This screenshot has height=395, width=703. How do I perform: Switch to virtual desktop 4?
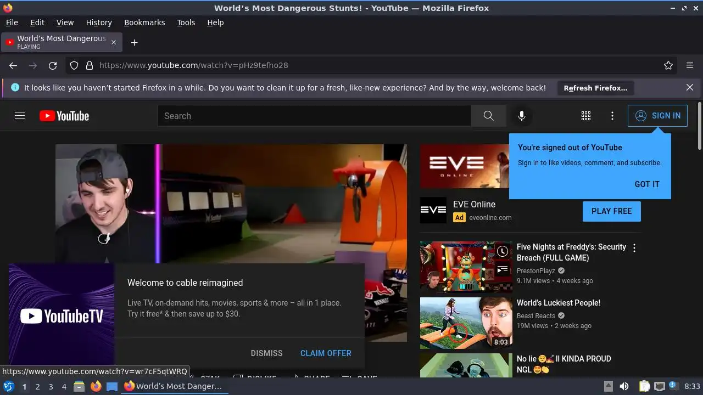[64, 387]
